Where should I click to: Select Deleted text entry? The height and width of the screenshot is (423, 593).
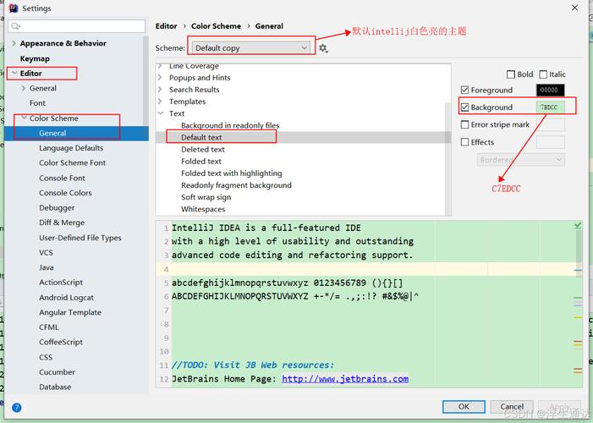pyautogui.click(x=203, y=150)
